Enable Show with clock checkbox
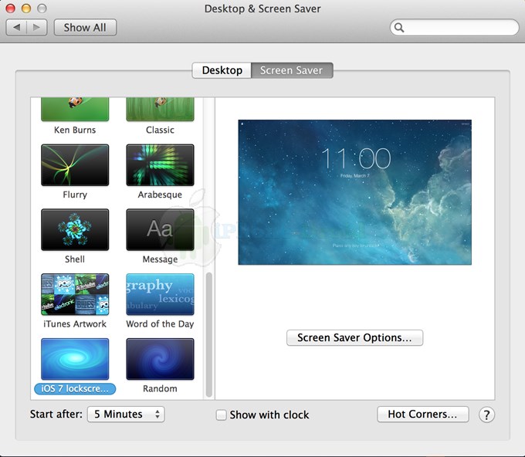 coord(222,415)
